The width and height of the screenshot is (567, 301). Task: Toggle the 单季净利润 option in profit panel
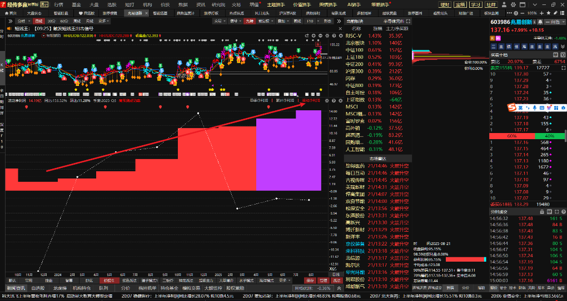pos(259,100)
